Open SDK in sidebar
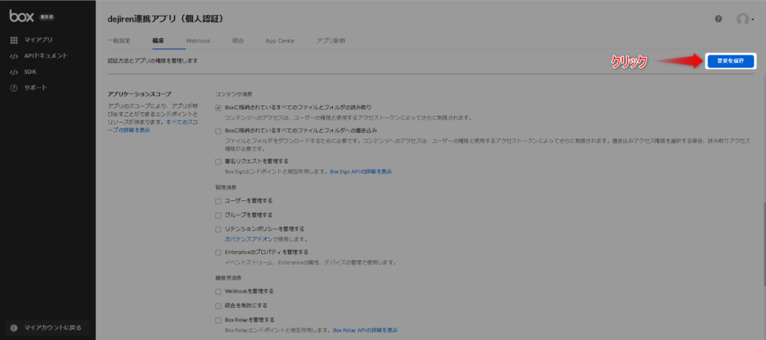 coord(30,72)
